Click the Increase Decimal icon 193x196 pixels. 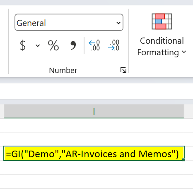(94, 45)
